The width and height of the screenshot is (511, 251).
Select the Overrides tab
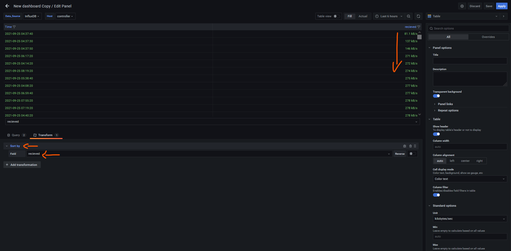coord(488,37)
